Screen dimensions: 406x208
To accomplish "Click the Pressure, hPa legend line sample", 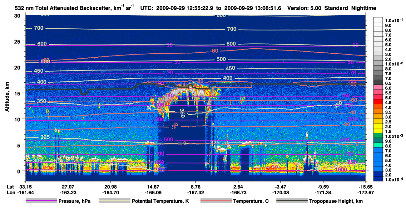I will click(42, 201).
